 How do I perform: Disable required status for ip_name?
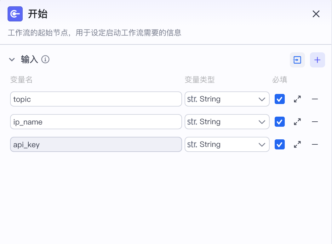click(279, 122)
